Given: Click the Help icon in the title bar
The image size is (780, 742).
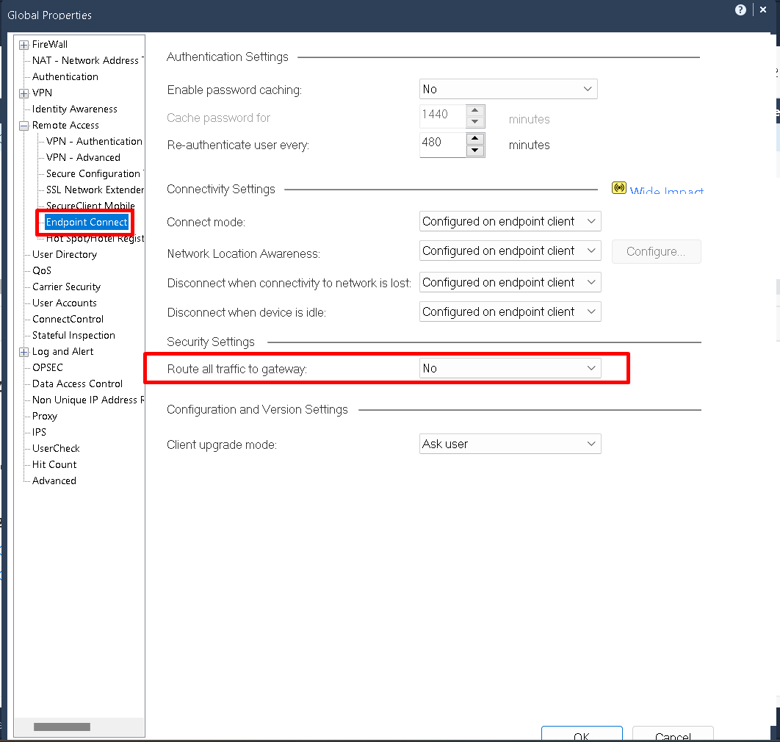Looking at the screenshot, I should (740, 10).
